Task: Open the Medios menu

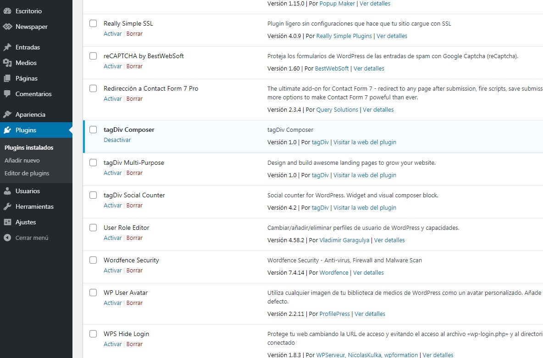Action: pyautogui.click(x=36, y=63)
